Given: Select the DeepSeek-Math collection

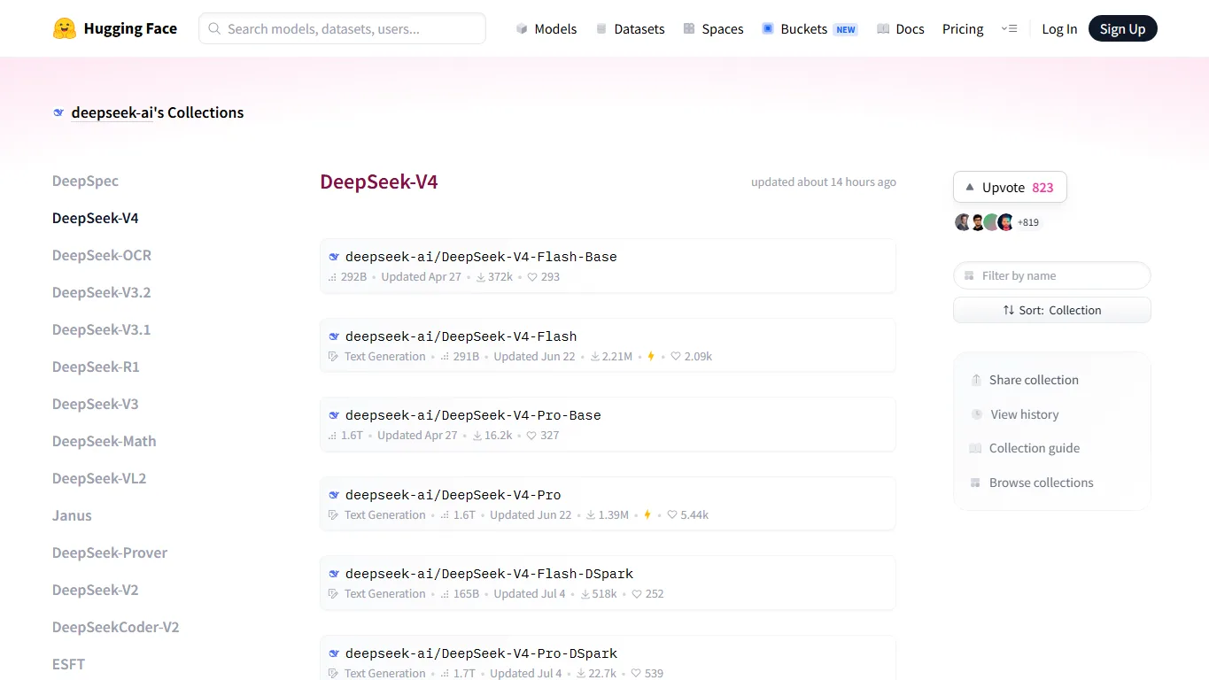Looking at the screenshot, I should (105, 441).
